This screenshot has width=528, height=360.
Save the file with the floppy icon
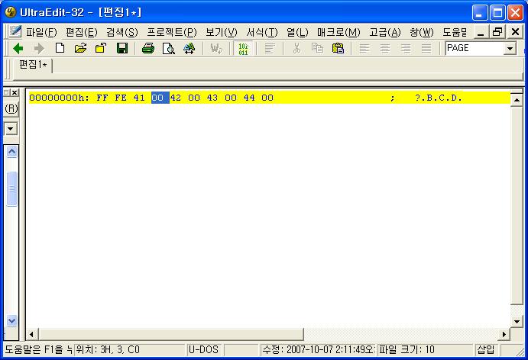122,48
